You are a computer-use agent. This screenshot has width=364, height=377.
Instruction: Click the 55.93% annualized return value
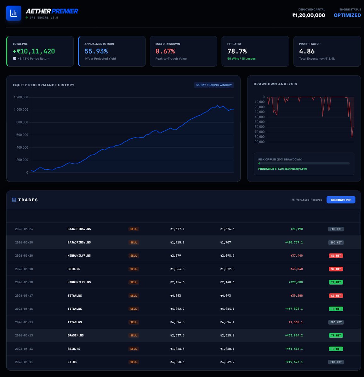pos(96,51)
